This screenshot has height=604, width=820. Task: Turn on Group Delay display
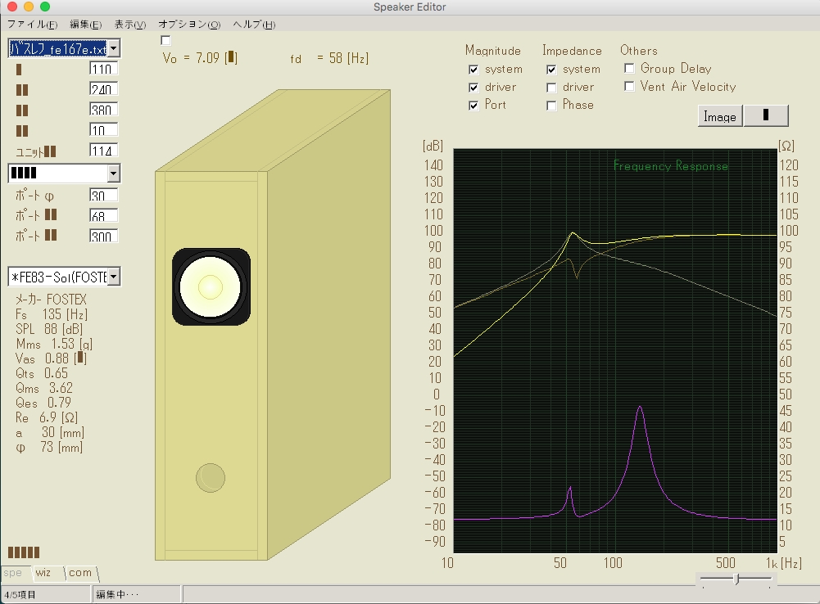(x=630, y=69)
